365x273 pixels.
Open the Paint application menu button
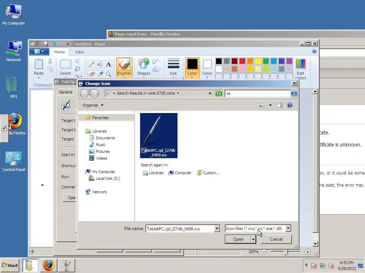tap(39, 52)
